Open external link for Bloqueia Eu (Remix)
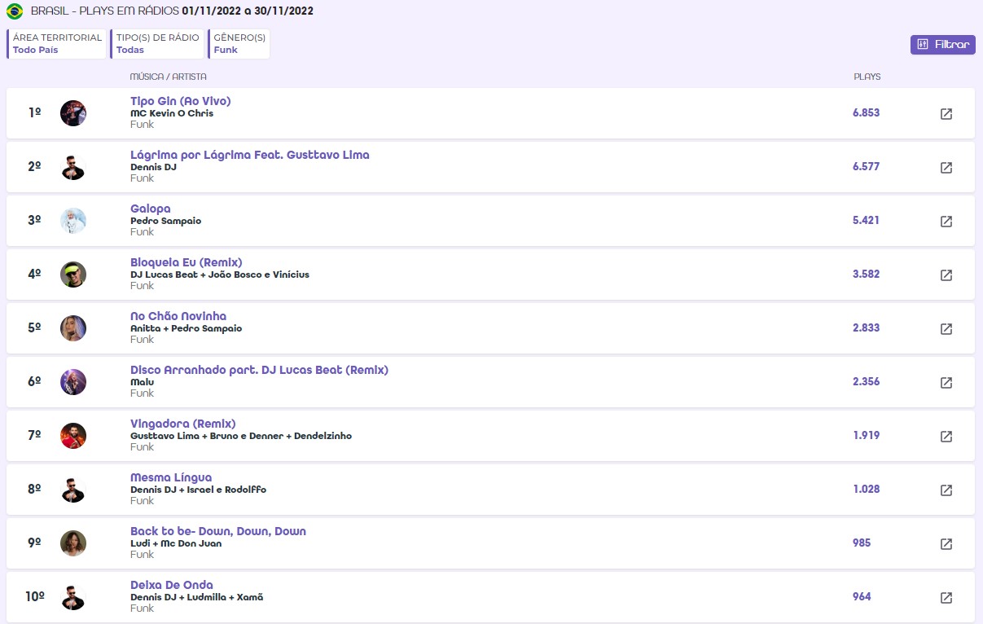Screen dimensions: 983x624 pyautogui.click(x=946, y=275)
